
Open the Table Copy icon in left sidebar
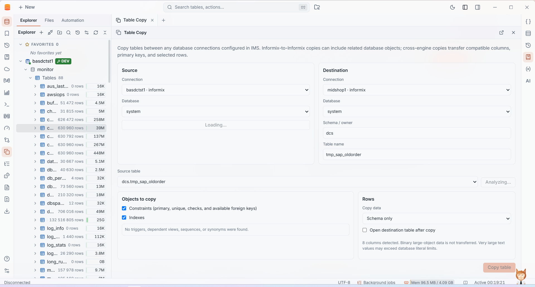pyautogui.click(x=7, y=152)
